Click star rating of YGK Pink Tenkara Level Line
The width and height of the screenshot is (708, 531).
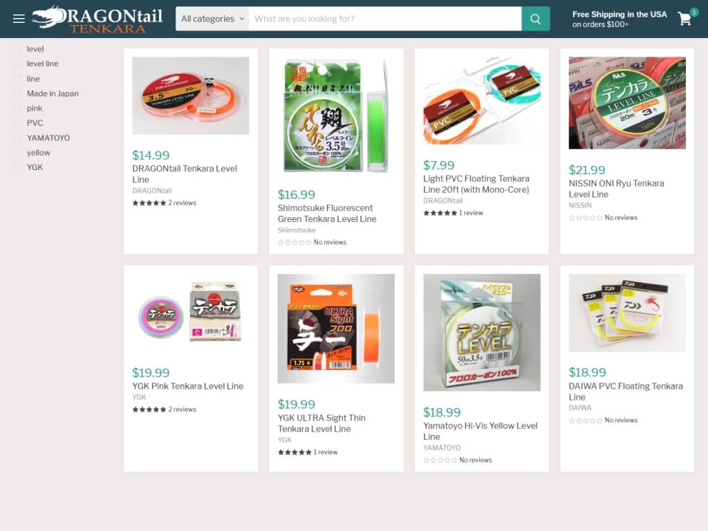pos(149,409)
